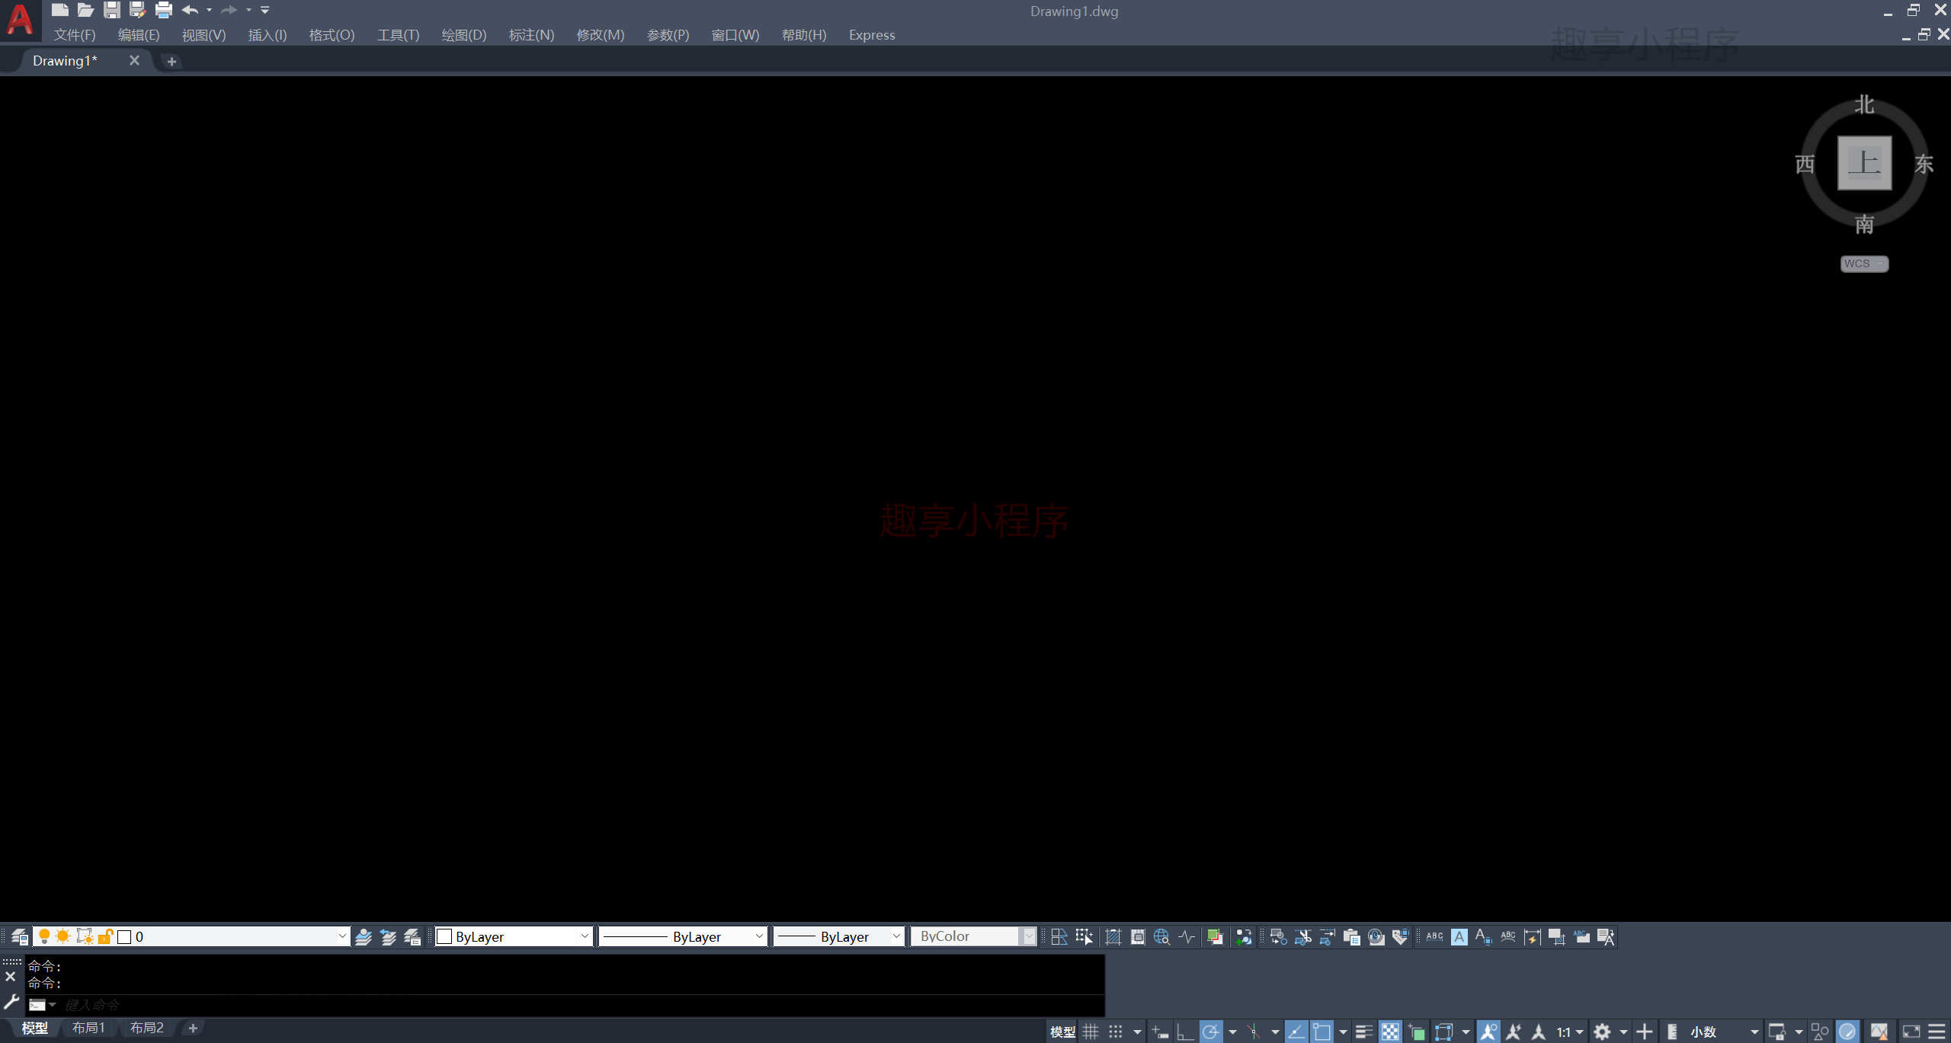Open the 1:1 annotation scale dropdown
1951x1043 pixels.
(x=1570, y=1032)
